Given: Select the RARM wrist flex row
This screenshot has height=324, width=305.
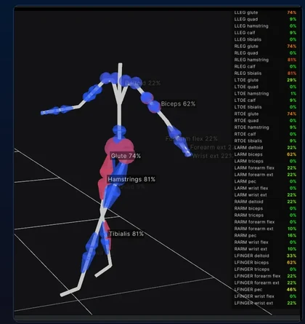Looking at the screenshot, I should click(x=265, y=242).
